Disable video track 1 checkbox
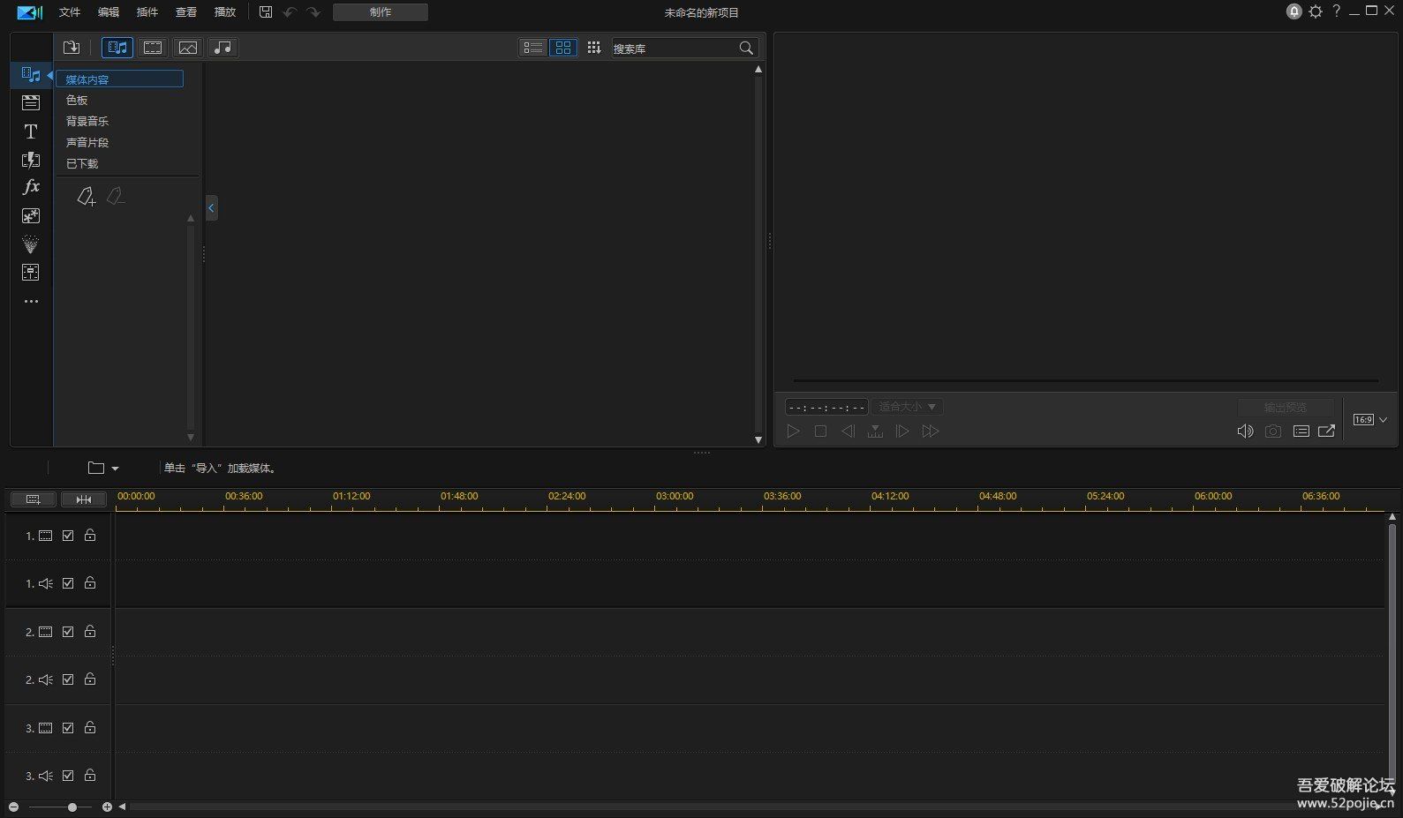Viewport: 1403px width, 818px height. point(68,536)
